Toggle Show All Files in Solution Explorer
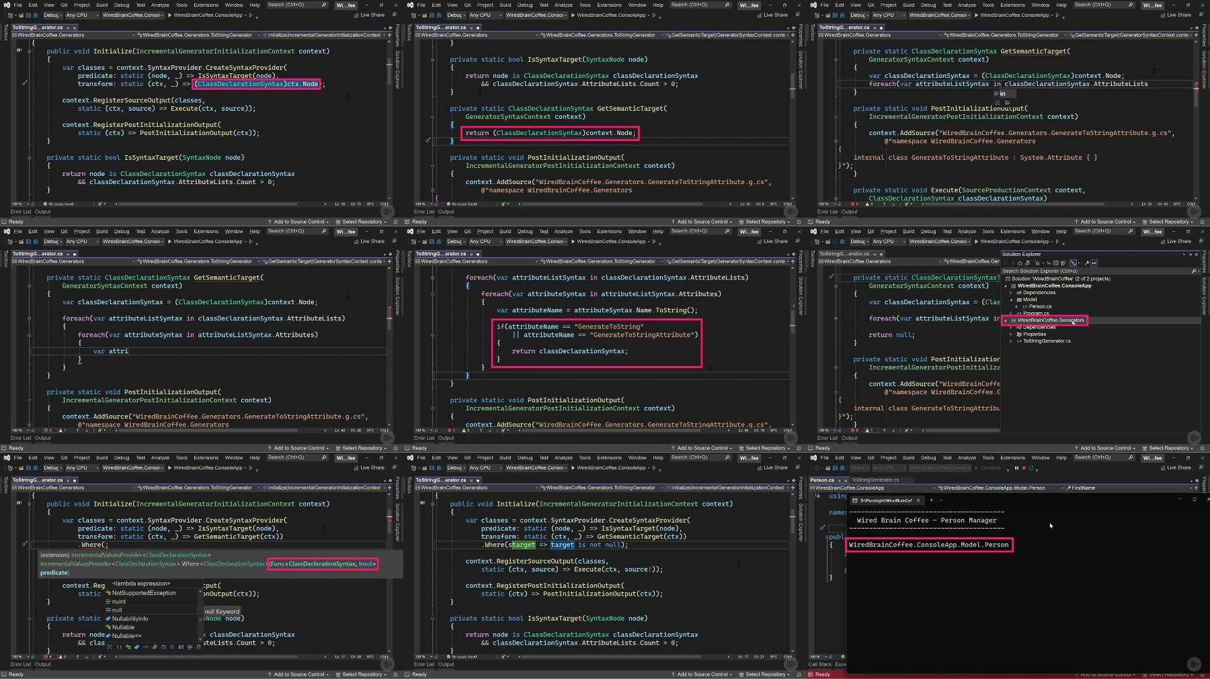Viewport: 1210px width, 679px height. pyautogui.click(x=1063, y=263)
